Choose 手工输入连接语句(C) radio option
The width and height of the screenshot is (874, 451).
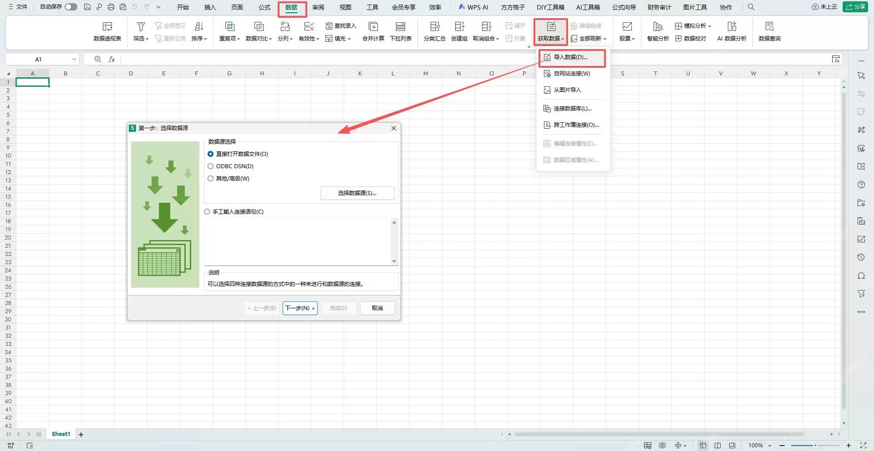click(x=207, y=212)
